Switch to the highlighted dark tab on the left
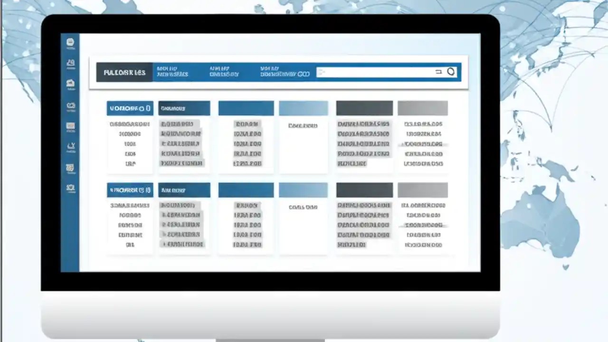This screenshot has width=608, height=342. pos(124,72)
